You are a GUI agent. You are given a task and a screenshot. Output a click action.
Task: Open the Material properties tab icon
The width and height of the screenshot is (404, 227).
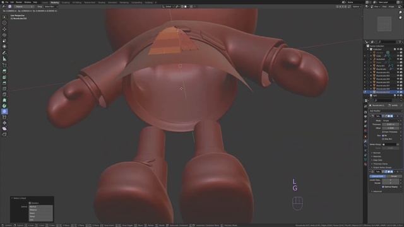click(365, 164)
